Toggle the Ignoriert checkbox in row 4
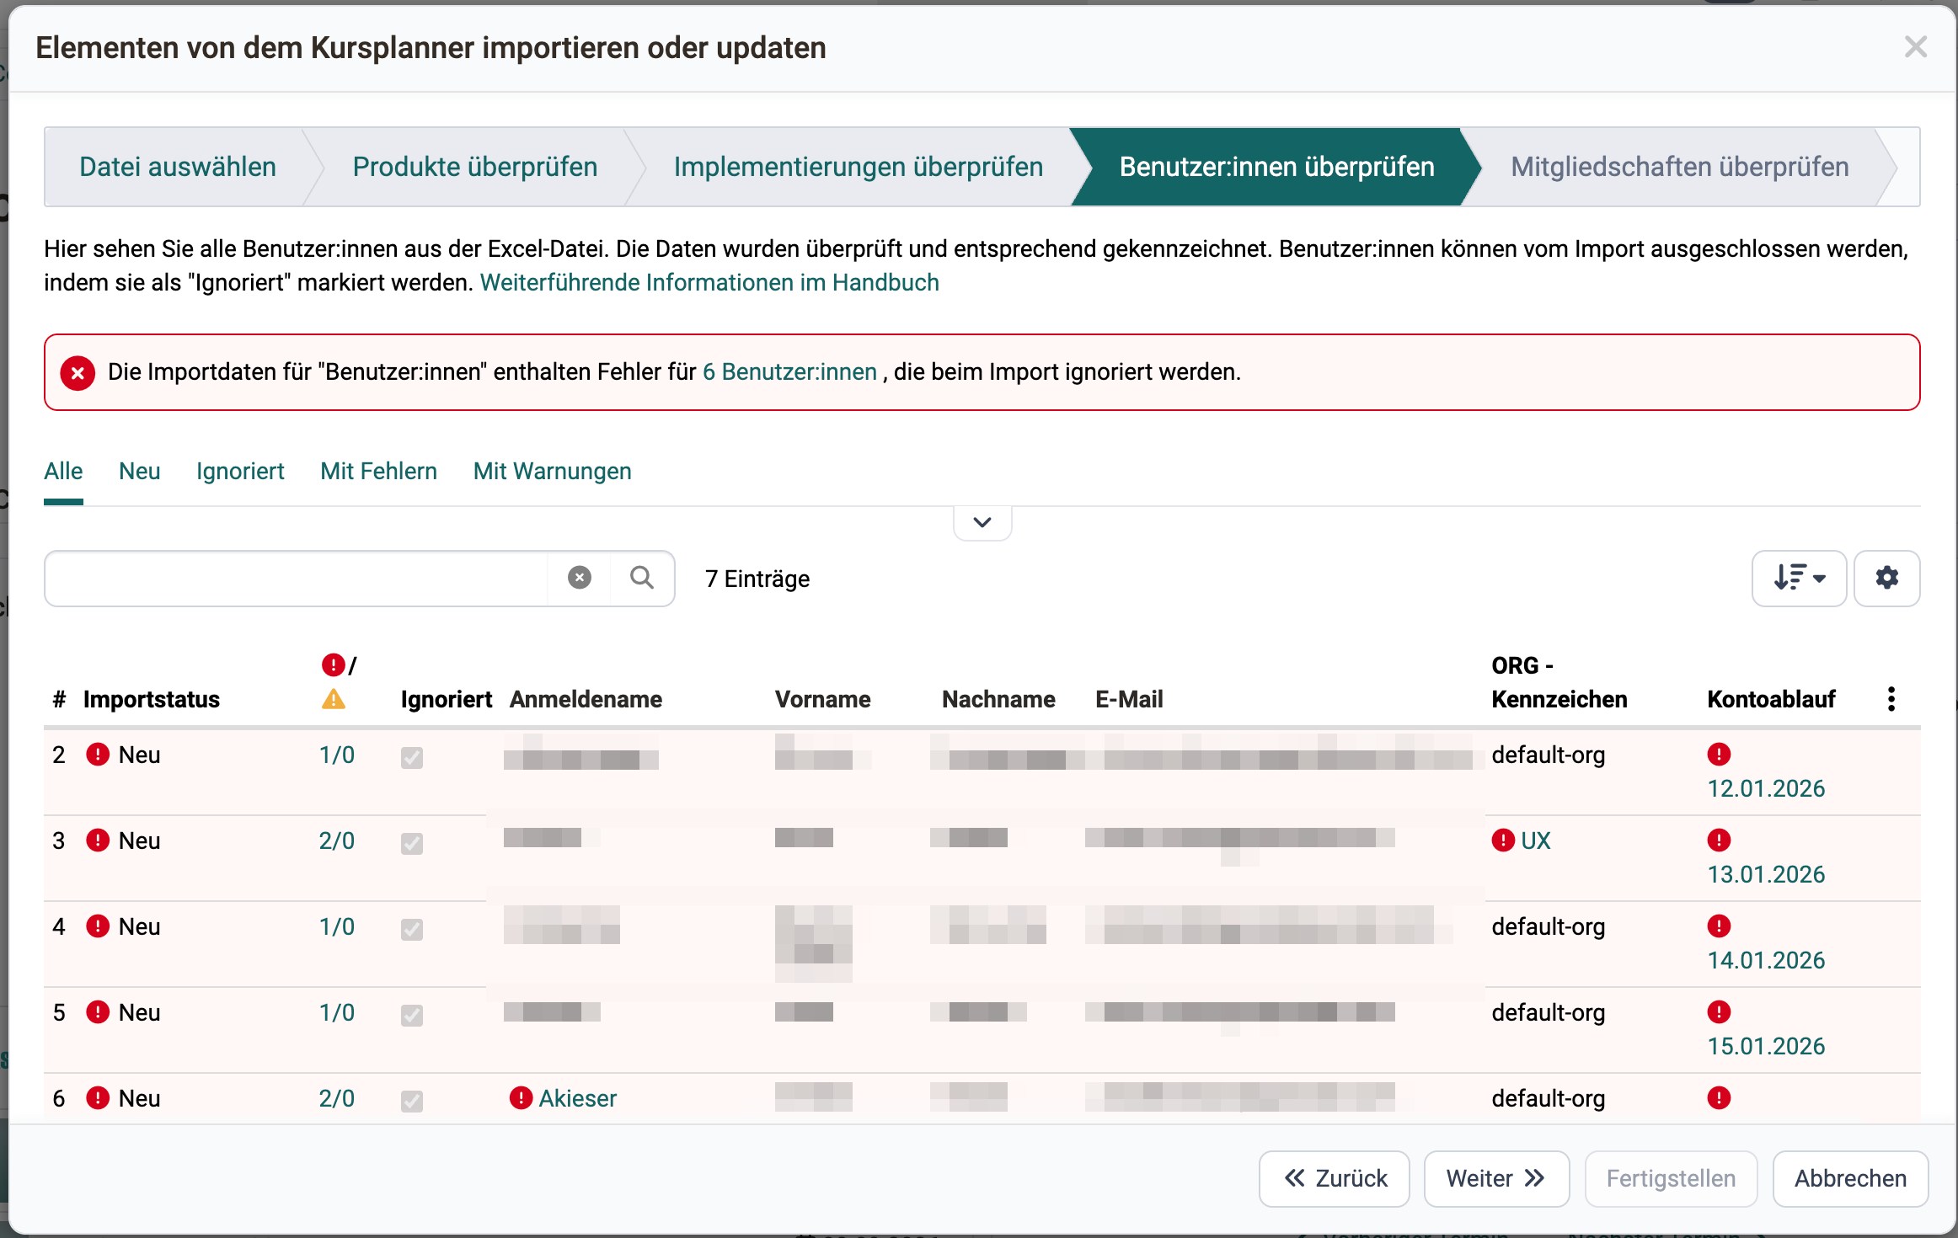This screenshot has height=1238, width=1958. (412, 930)
